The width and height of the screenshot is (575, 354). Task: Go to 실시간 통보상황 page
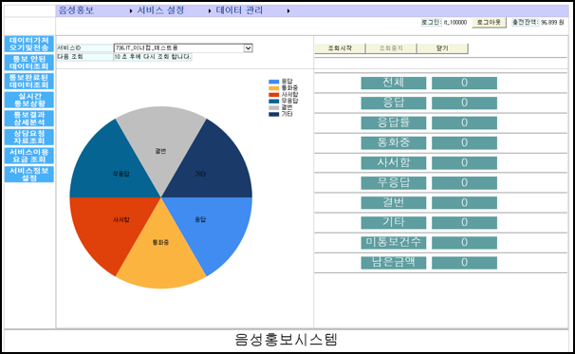(x=29, y=100)
